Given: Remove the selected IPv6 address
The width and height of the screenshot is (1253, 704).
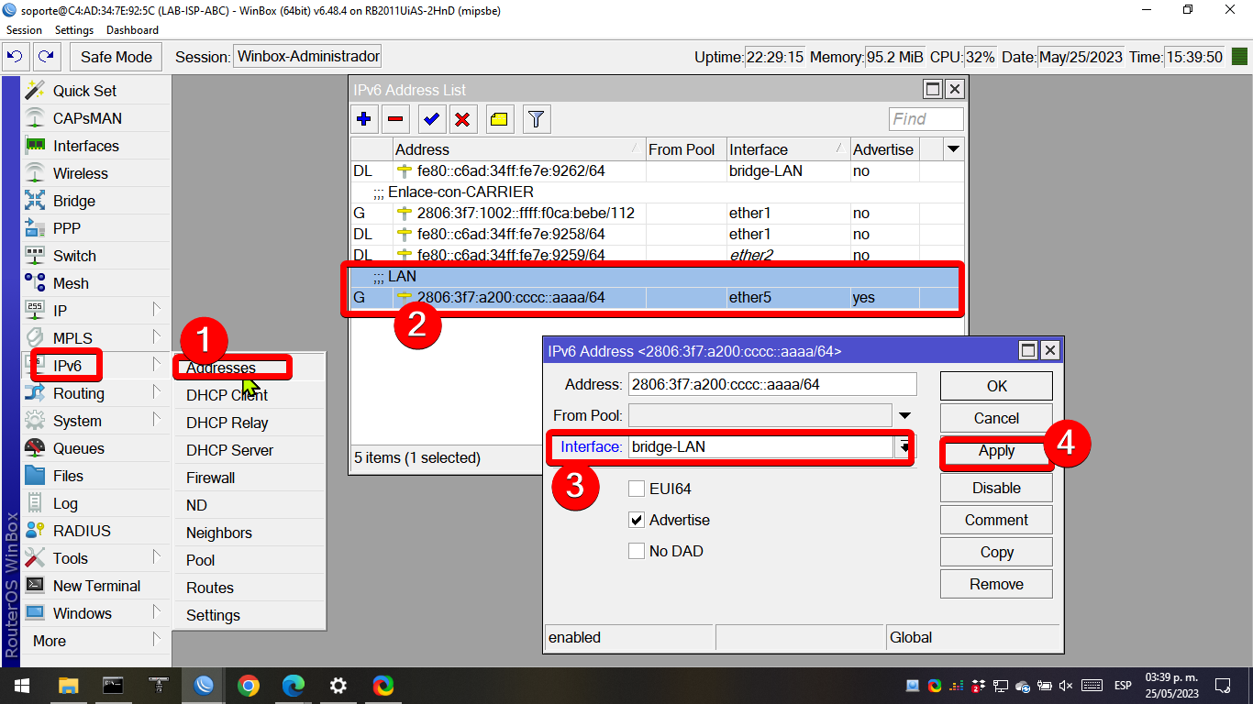Looking at the screenshot, I should 395,118.
